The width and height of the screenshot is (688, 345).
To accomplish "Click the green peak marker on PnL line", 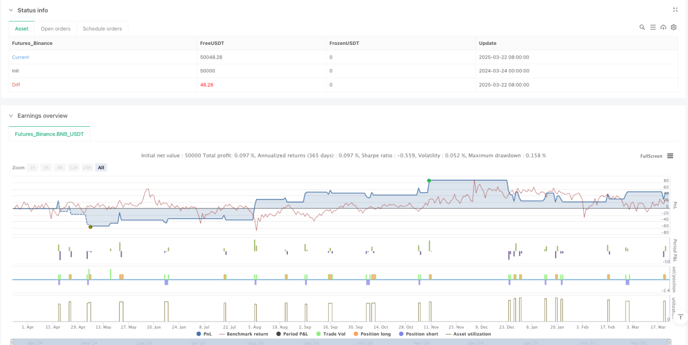I will 429,180.
